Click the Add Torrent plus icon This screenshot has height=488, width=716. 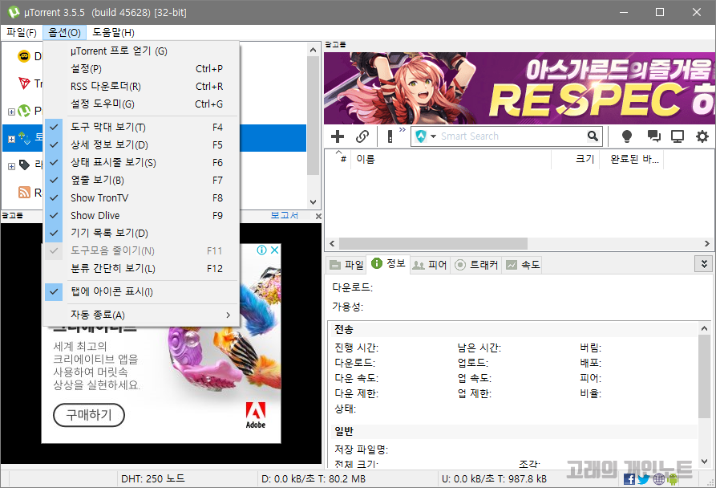click(x=337, y=136)
